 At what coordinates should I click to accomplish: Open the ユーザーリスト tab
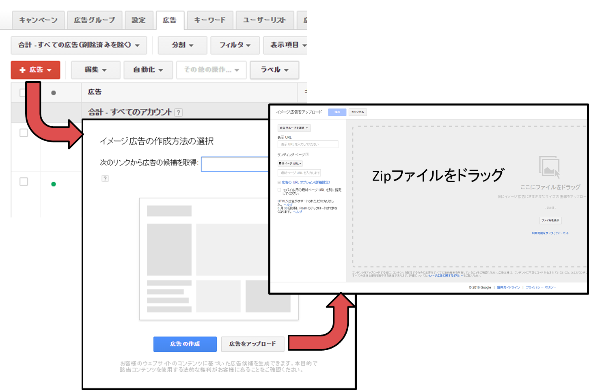click(264, 20)
